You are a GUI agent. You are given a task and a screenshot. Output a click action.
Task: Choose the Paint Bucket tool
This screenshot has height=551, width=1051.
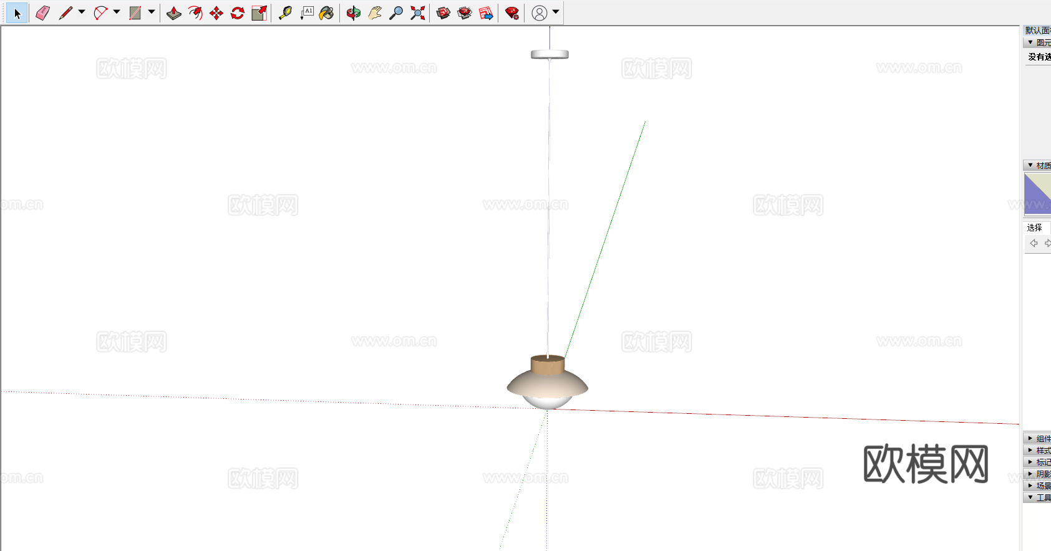pyautogui.click(x=327, y=13)
